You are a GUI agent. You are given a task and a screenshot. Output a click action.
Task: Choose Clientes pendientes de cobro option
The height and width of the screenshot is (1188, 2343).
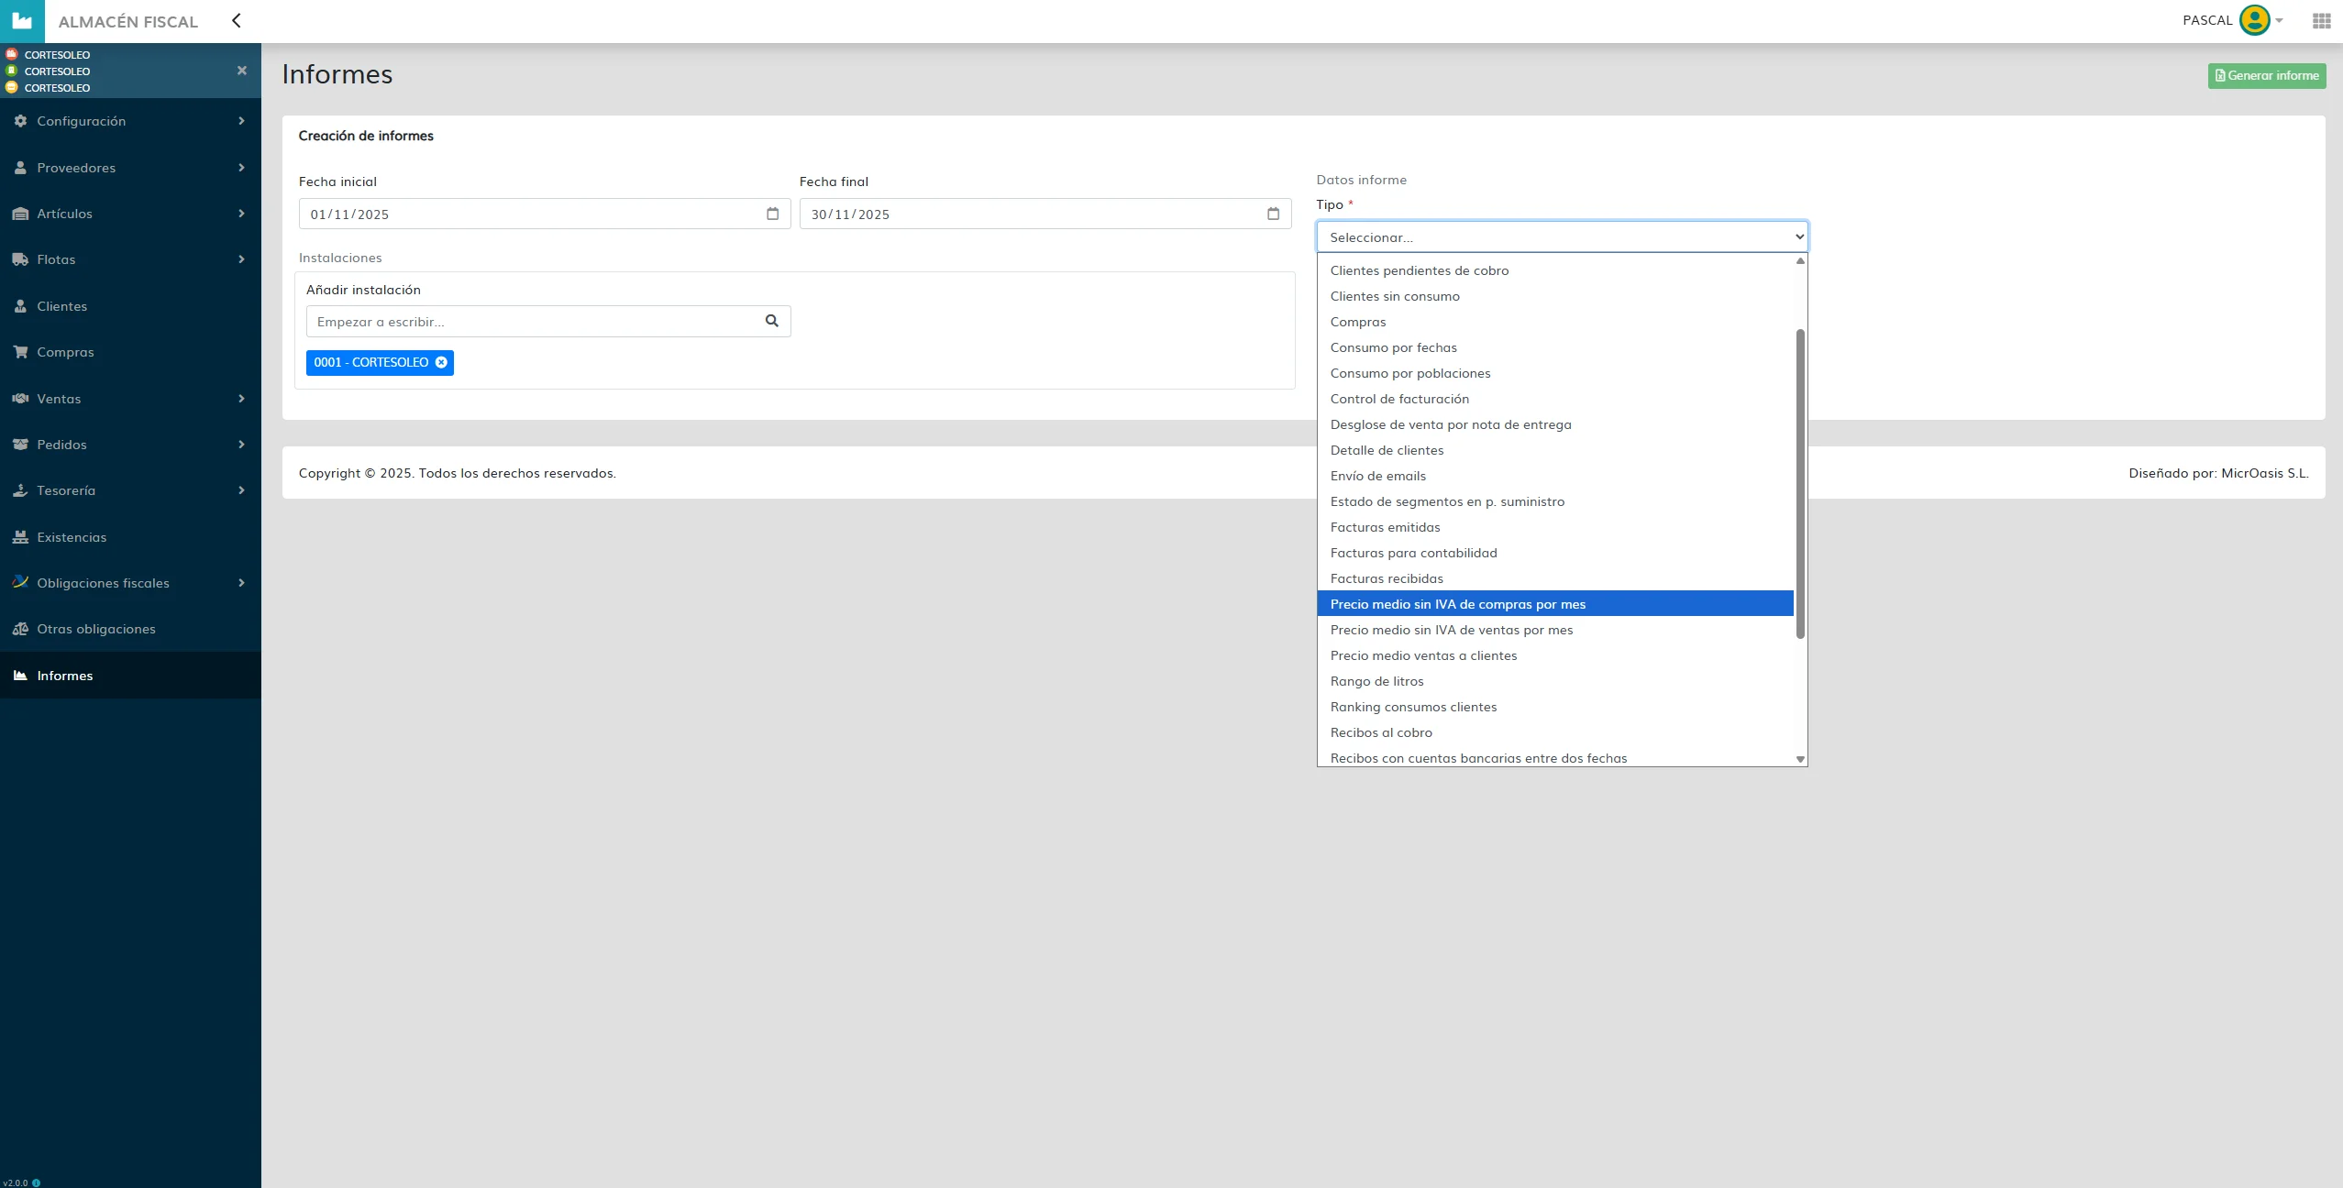(x=1555, y=269)
